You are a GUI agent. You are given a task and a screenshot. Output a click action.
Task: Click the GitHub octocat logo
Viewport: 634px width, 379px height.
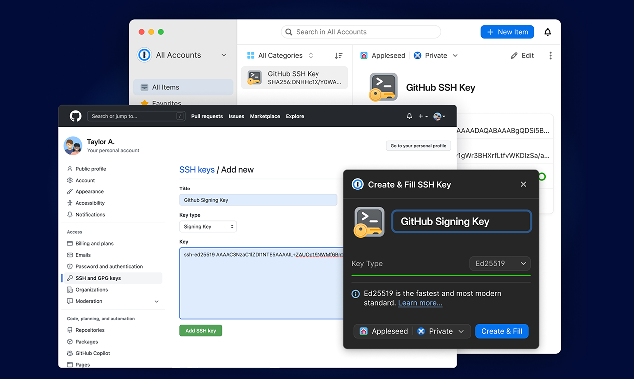pos(75,116)
